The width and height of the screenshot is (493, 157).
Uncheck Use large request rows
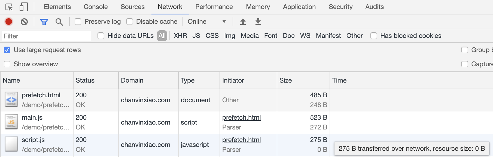coord(7,50)
